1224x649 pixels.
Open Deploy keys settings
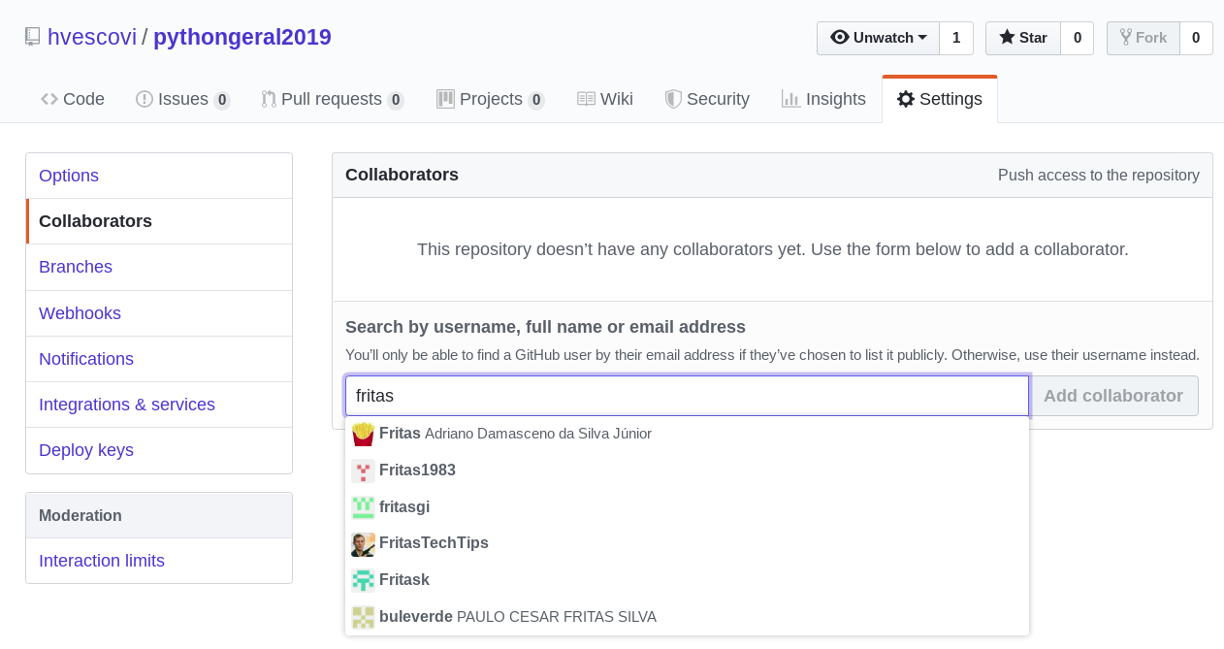tap(159, 450)
